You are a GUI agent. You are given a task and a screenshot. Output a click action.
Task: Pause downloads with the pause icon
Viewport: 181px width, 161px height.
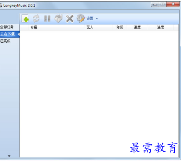pyautogui.click(x=47, y=18)
